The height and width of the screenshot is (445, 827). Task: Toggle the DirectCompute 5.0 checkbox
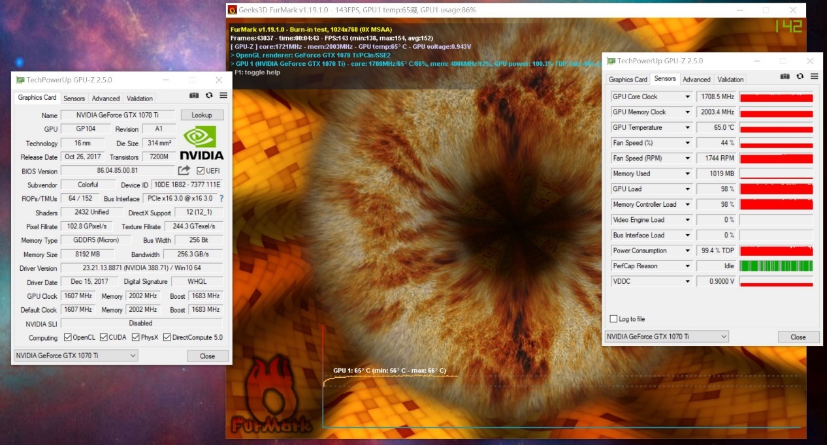pos(167,337)
